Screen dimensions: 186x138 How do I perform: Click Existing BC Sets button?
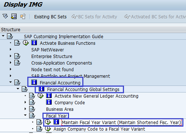[51, 17]
